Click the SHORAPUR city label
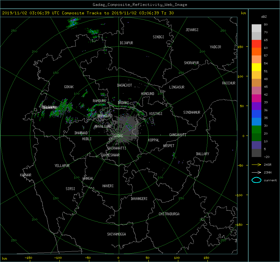Screen dimensions: 280x262 [191, 63]
